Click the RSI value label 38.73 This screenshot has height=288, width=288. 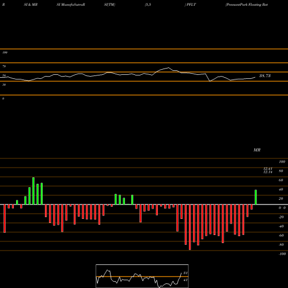click(265, 76)
